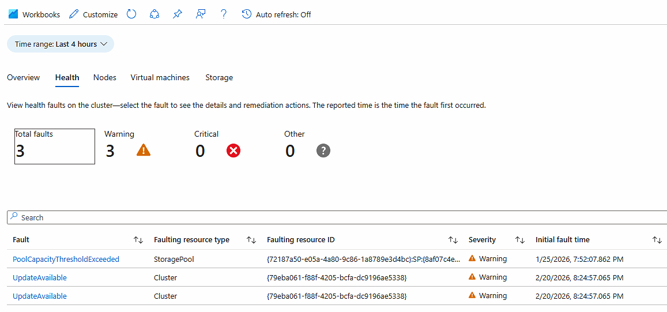Open the Virtual machines tab
This screenshot has width=667, height=312.
pyautogui.click(x=160, y=77)
